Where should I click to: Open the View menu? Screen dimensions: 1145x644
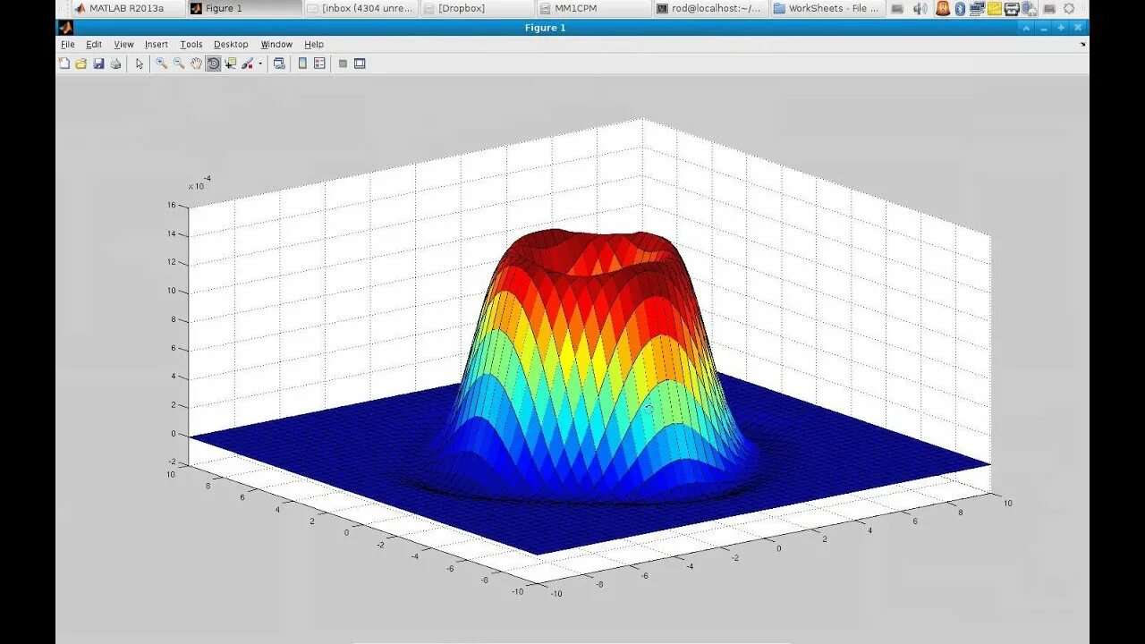[123, 44]
